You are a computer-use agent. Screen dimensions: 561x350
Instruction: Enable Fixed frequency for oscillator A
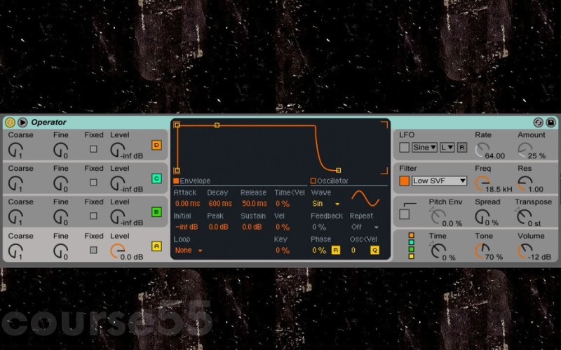pos(93,250)
